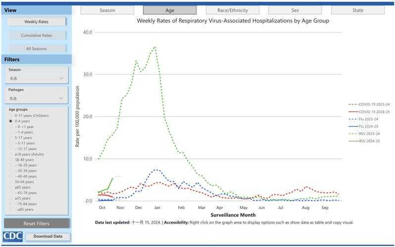Click the RSV 2023-24 legend line swatch
The width and height of the screenshot is (395, 247).
pyautogui.click(x=352, y=134)
